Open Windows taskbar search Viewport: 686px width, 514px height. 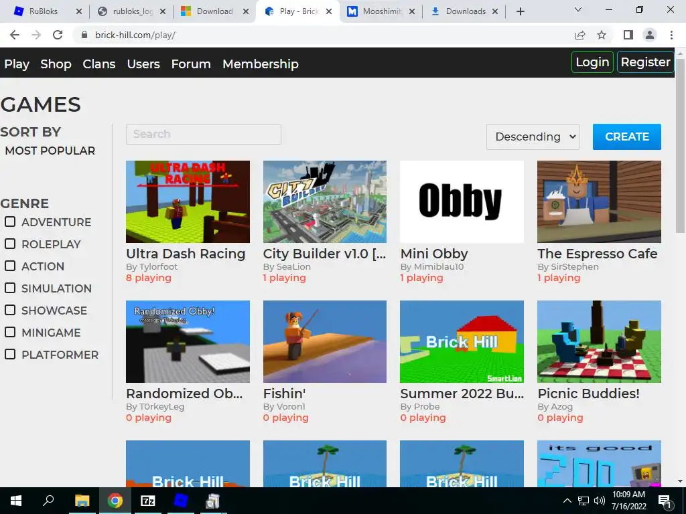(48, 501)
